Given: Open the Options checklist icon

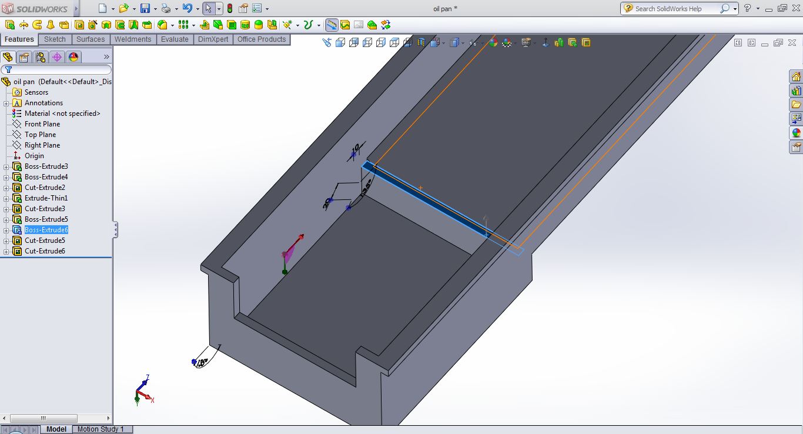Looking at the screenshot, I should click(257, 8).
